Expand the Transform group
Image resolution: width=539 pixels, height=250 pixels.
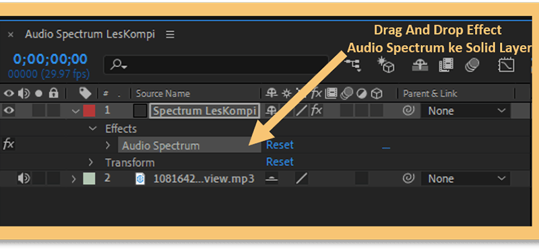tap(91, 161)
